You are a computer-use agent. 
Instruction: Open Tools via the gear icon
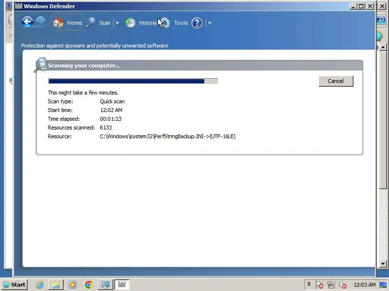point(165,23)
